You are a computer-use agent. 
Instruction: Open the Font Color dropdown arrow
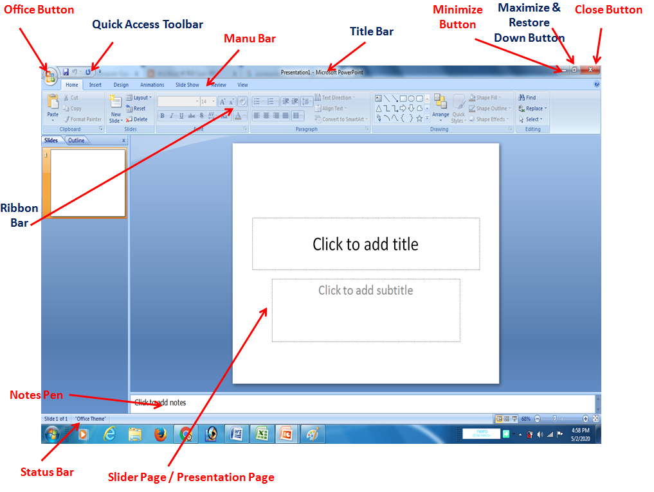pos(245,116)
